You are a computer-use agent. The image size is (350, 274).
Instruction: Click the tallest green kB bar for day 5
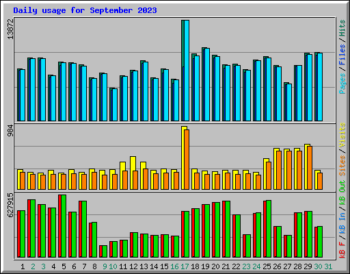point(64,226)
